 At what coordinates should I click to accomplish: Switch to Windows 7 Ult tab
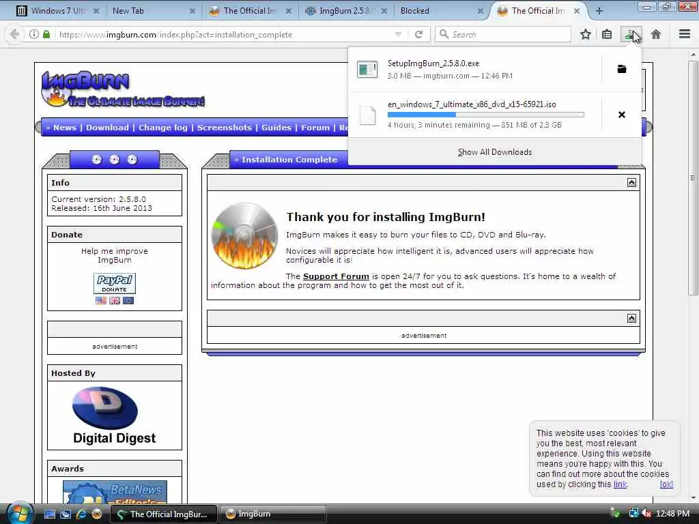pyautogui.click(x=59, y=11)
